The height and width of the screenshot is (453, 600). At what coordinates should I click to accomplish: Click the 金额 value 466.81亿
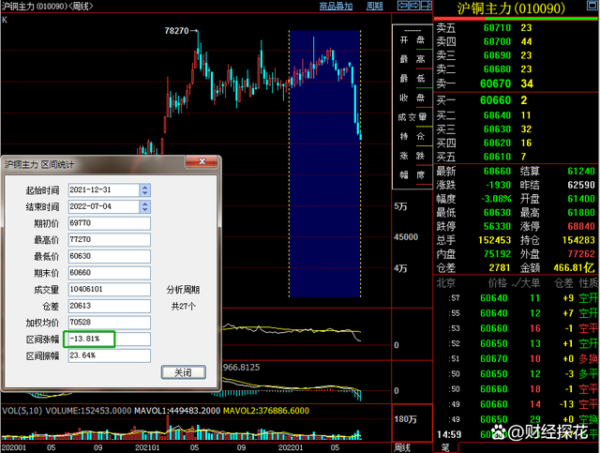575,267
